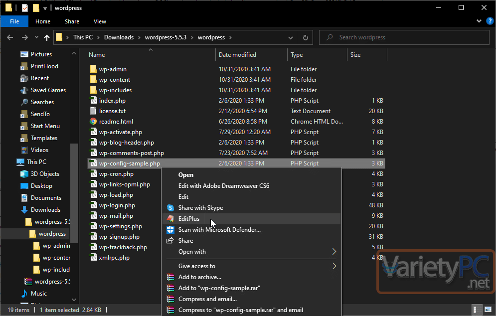This screenshot has height=316, width=496.
Task: Click the Microsoft Defender shield icon
Action: [170, 230]
